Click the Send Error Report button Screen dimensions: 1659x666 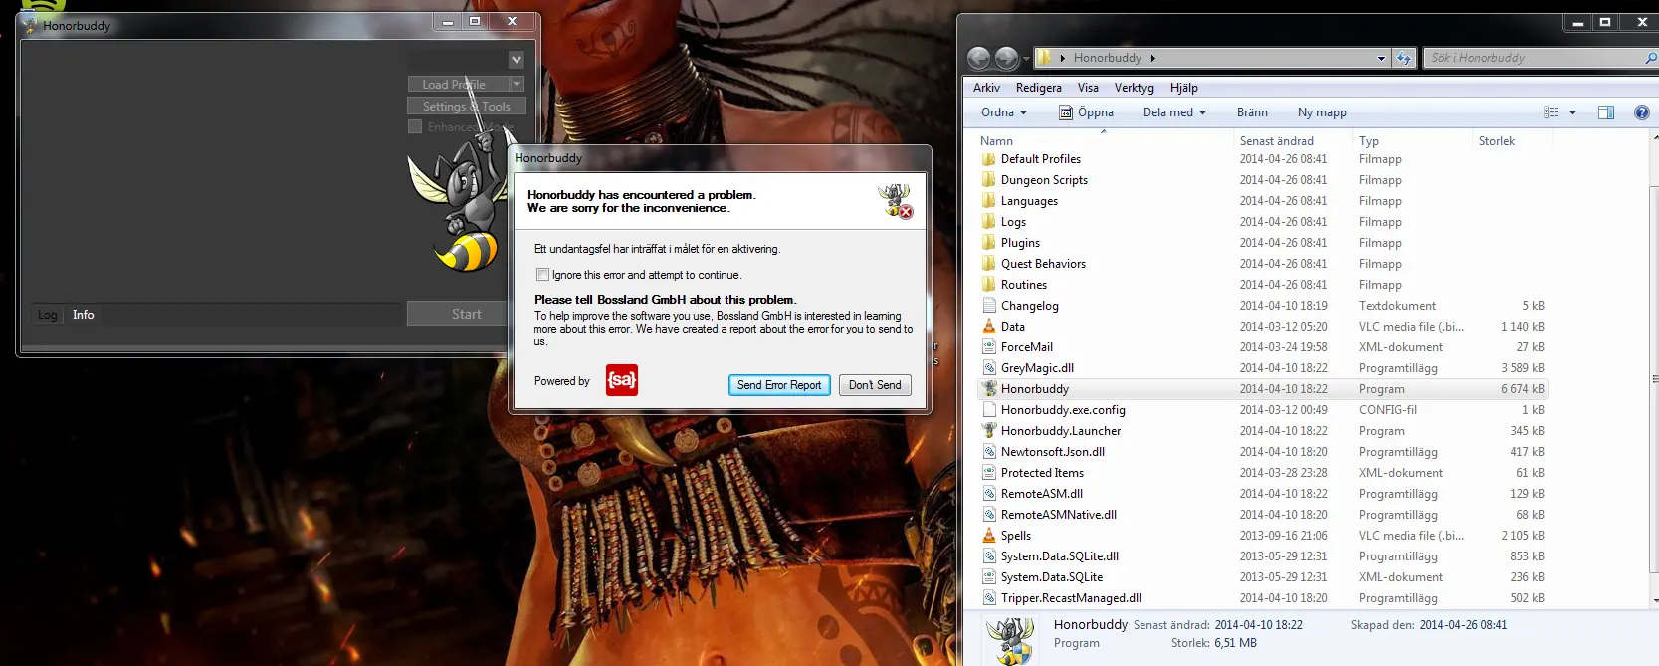coord(779,385)
